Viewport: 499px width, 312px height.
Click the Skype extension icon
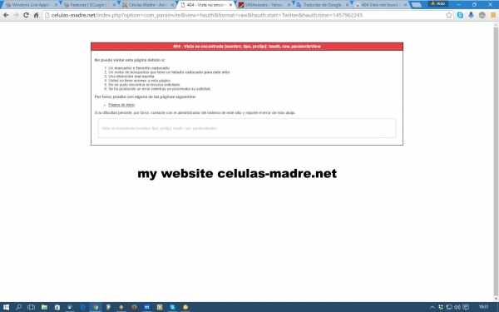pyautogui.click(x=460, y=15)
